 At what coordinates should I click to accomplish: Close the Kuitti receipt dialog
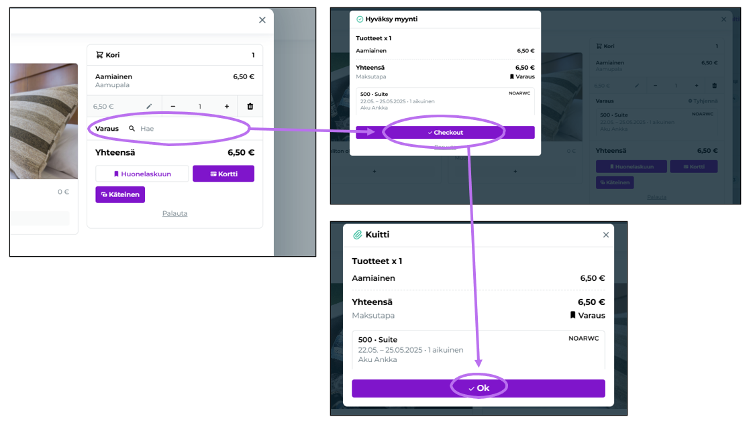(x=606, y=235)
